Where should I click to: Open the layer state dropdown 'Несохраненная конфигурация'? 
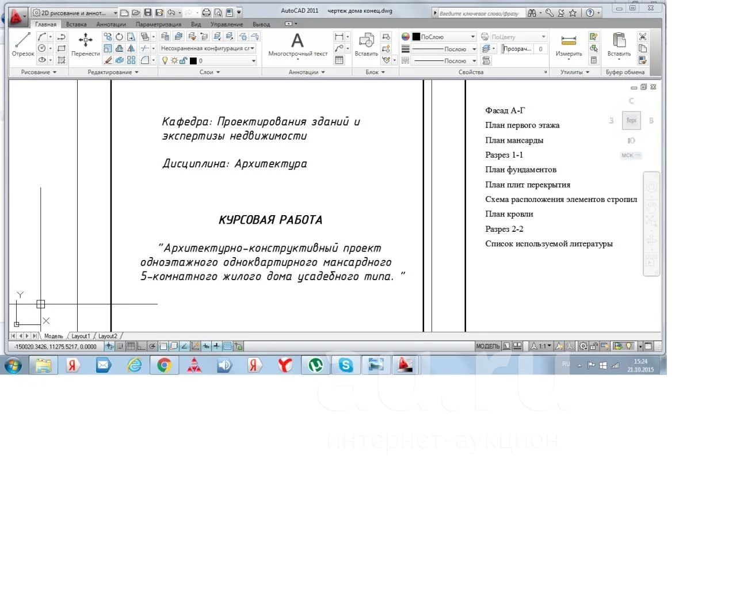click(x=208, y=48)
